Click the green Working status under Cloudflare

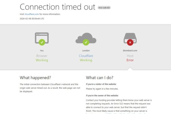(86, 60)
